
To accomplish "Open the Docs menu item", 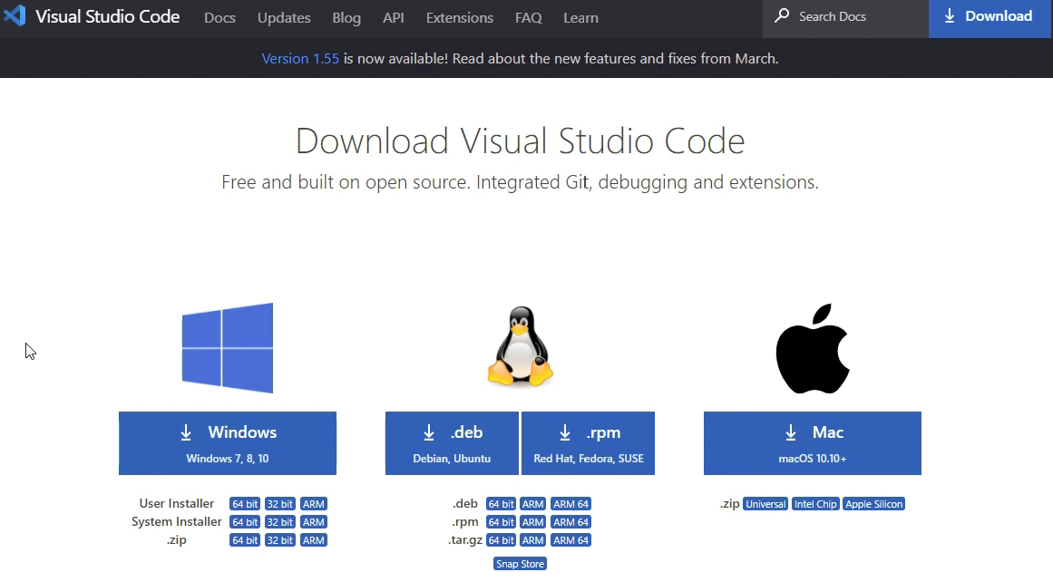I will [219, 17].
